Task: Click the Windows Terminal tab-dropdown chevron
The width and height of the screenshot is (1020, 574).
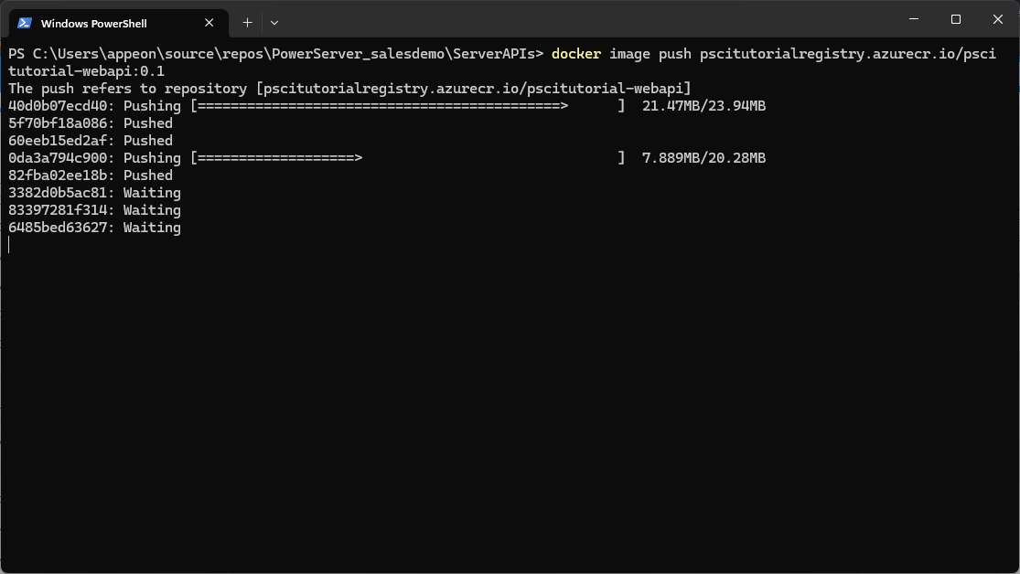Action: pyautogui.click(x=274, y=22)
